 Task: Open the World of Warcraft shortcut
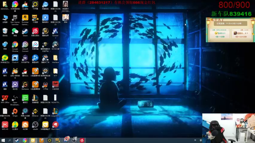(45, 32)
